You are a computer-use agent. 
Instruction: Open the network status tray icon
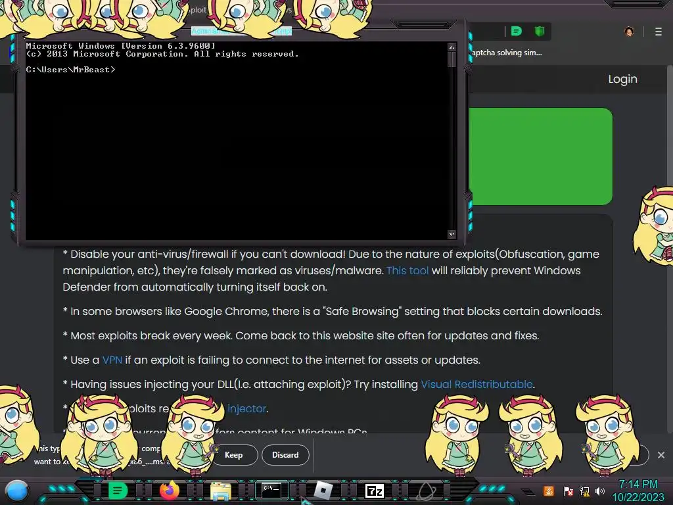pos(584,491)
